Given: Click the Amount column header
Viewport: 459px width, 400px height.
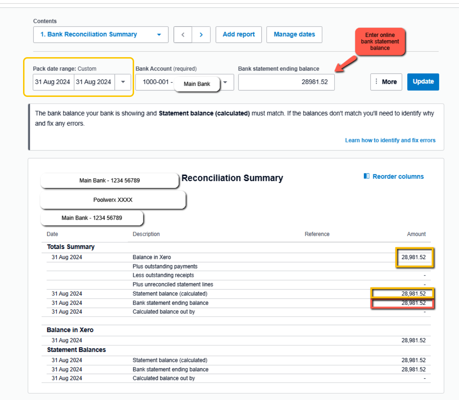Looking at the screenshot, I should tap(416, 234).
